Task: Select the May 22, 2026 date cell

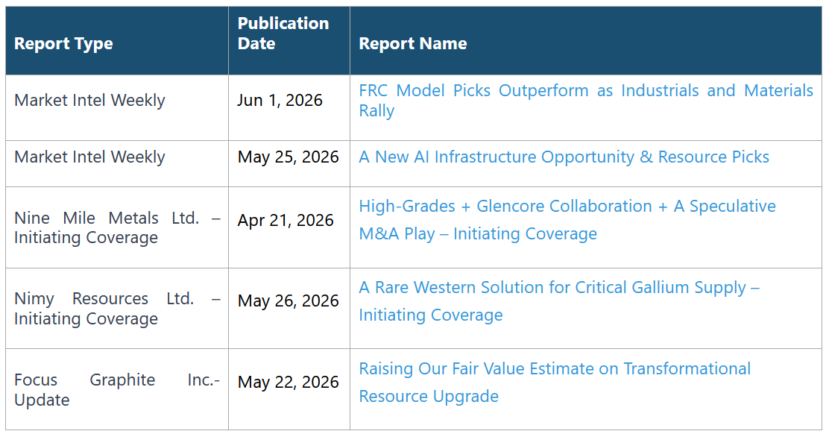Action: pos(289,383)
